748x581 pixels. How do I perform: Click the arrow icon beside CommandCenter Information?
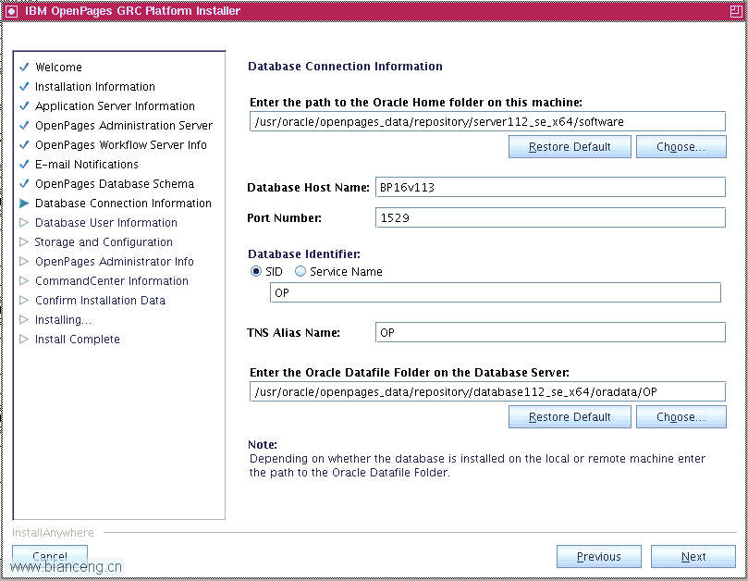pos(24,280)
